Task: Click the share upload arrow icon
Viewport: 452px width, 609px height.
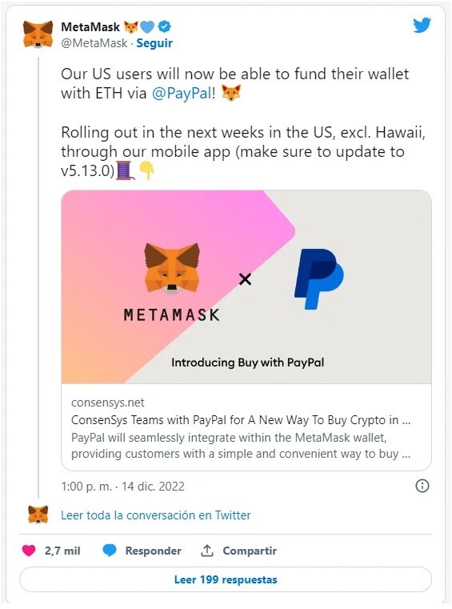Action: [x=207, y=551]
